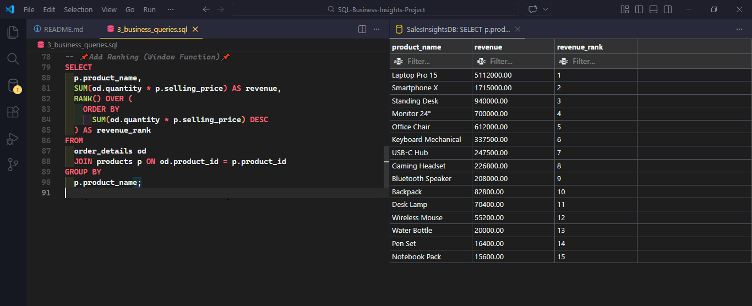Toggle the secondary side bar layout button
Viewport: 752px width, 306px height.
(x=668, y=9)
